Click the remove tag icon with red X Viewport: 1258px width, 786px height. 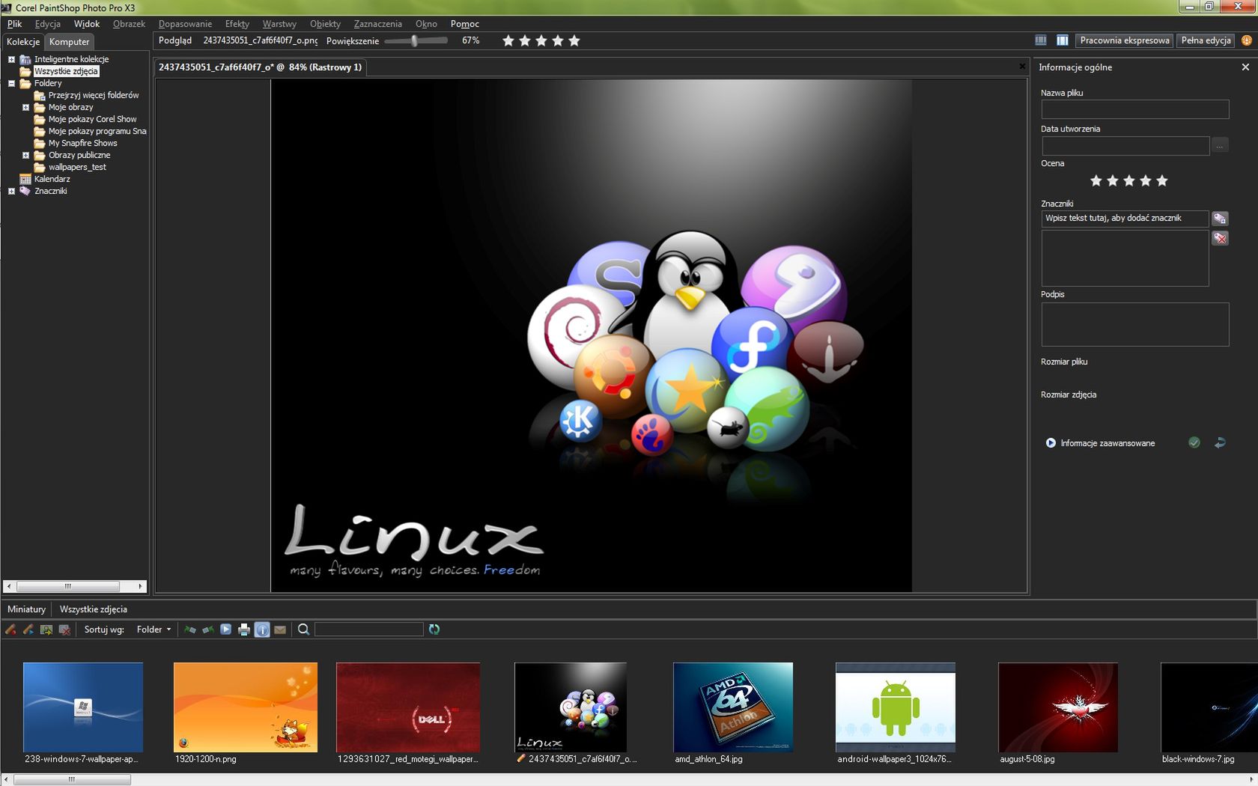tap(1220, 238)
